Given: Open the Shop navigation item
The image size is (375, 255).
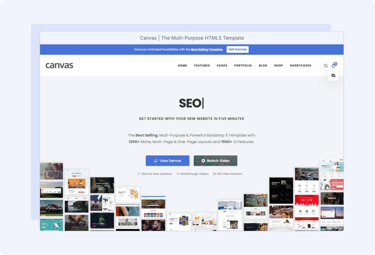Looking at the screenshot, I should (278, 65).
